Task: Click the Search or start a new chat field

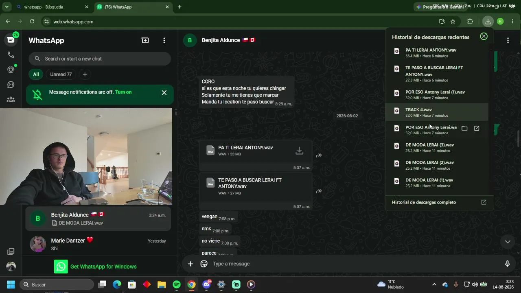Action: click(x=100, y=59)
